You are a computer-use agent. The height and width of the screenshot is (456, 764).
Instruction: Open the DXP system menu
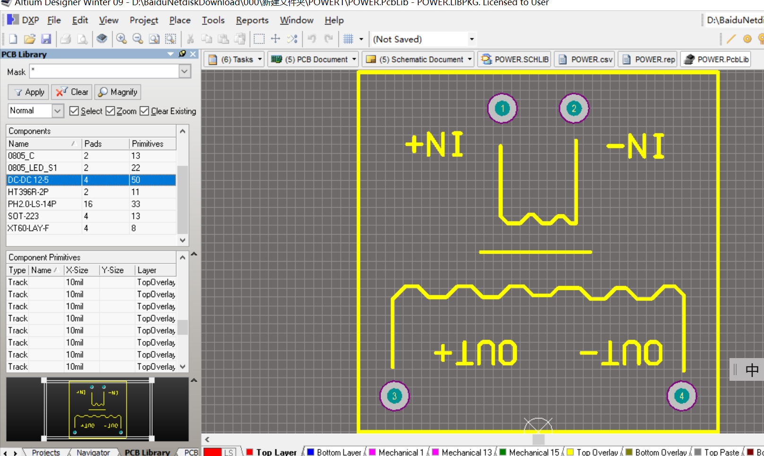pyautogui.click(x=23, y=20)
